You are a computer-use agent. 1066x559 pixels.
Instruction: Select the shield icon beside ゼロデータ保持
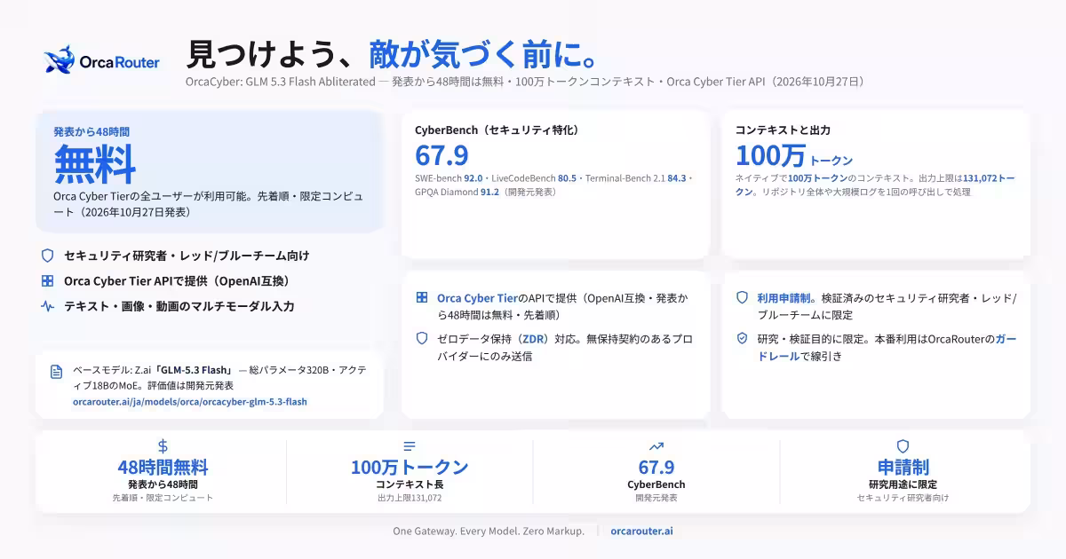[422, 338]
